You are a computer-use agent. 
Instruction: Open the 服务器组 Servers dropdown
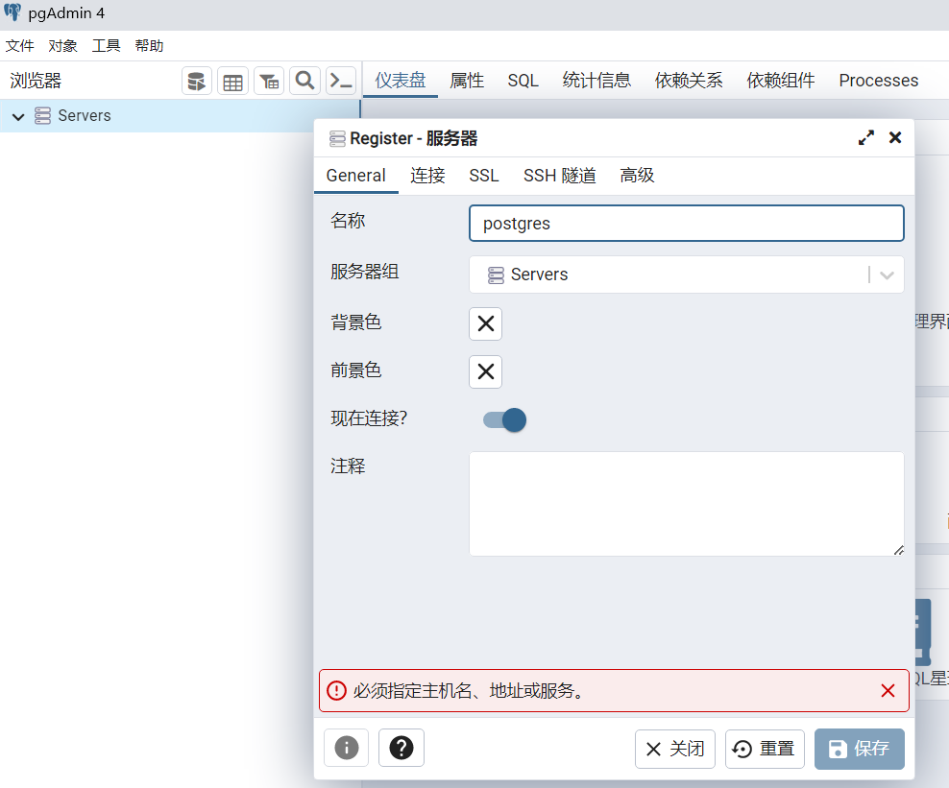(687, 275)
